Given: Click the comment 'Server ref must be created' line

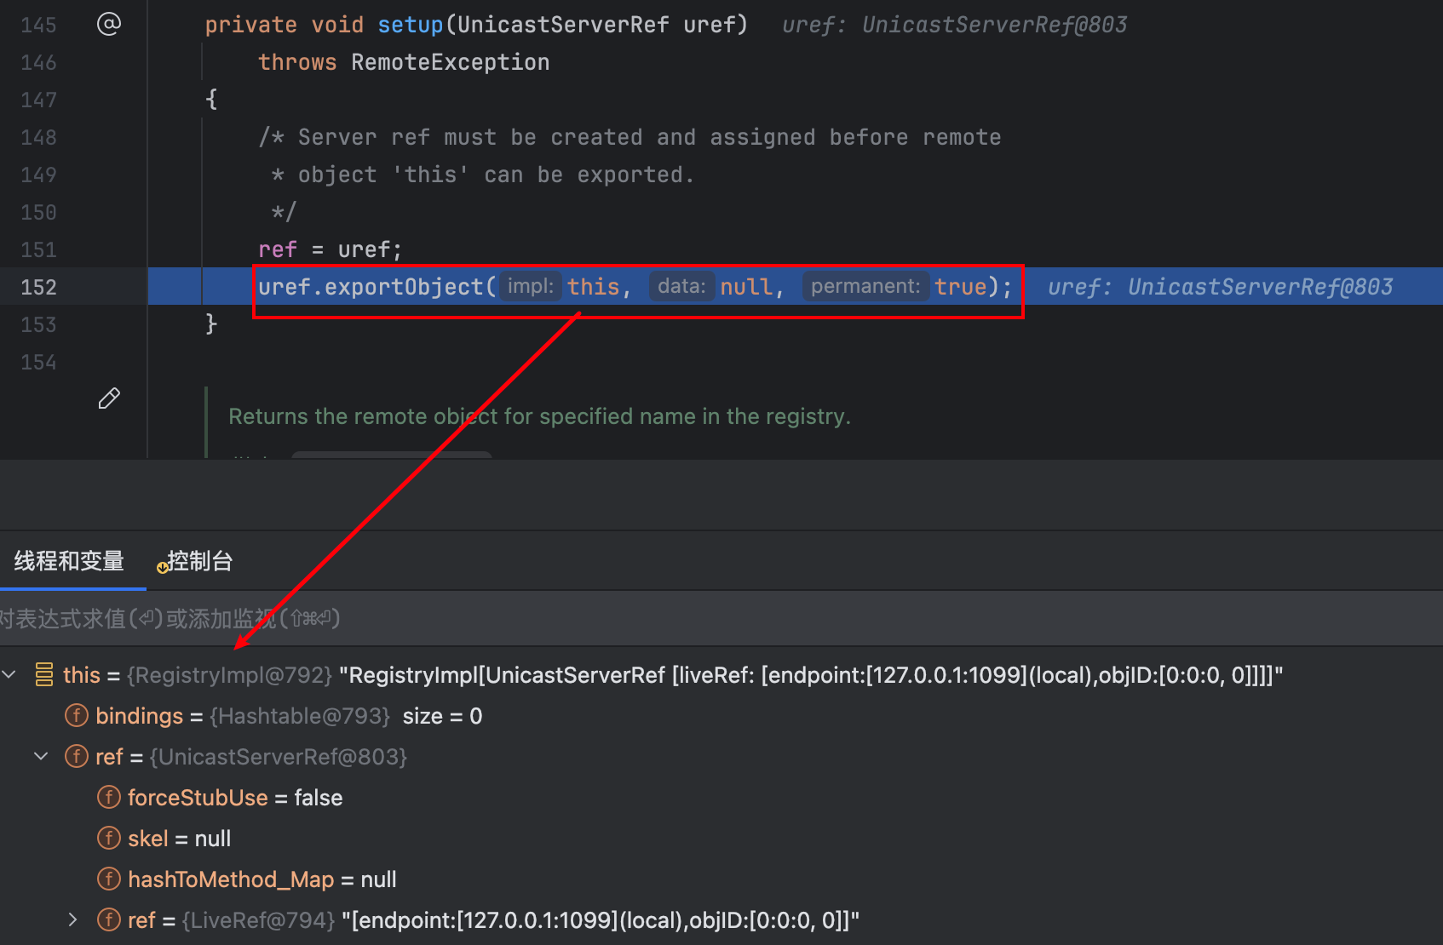Looking at the screenshot, I should pos(630,137).
